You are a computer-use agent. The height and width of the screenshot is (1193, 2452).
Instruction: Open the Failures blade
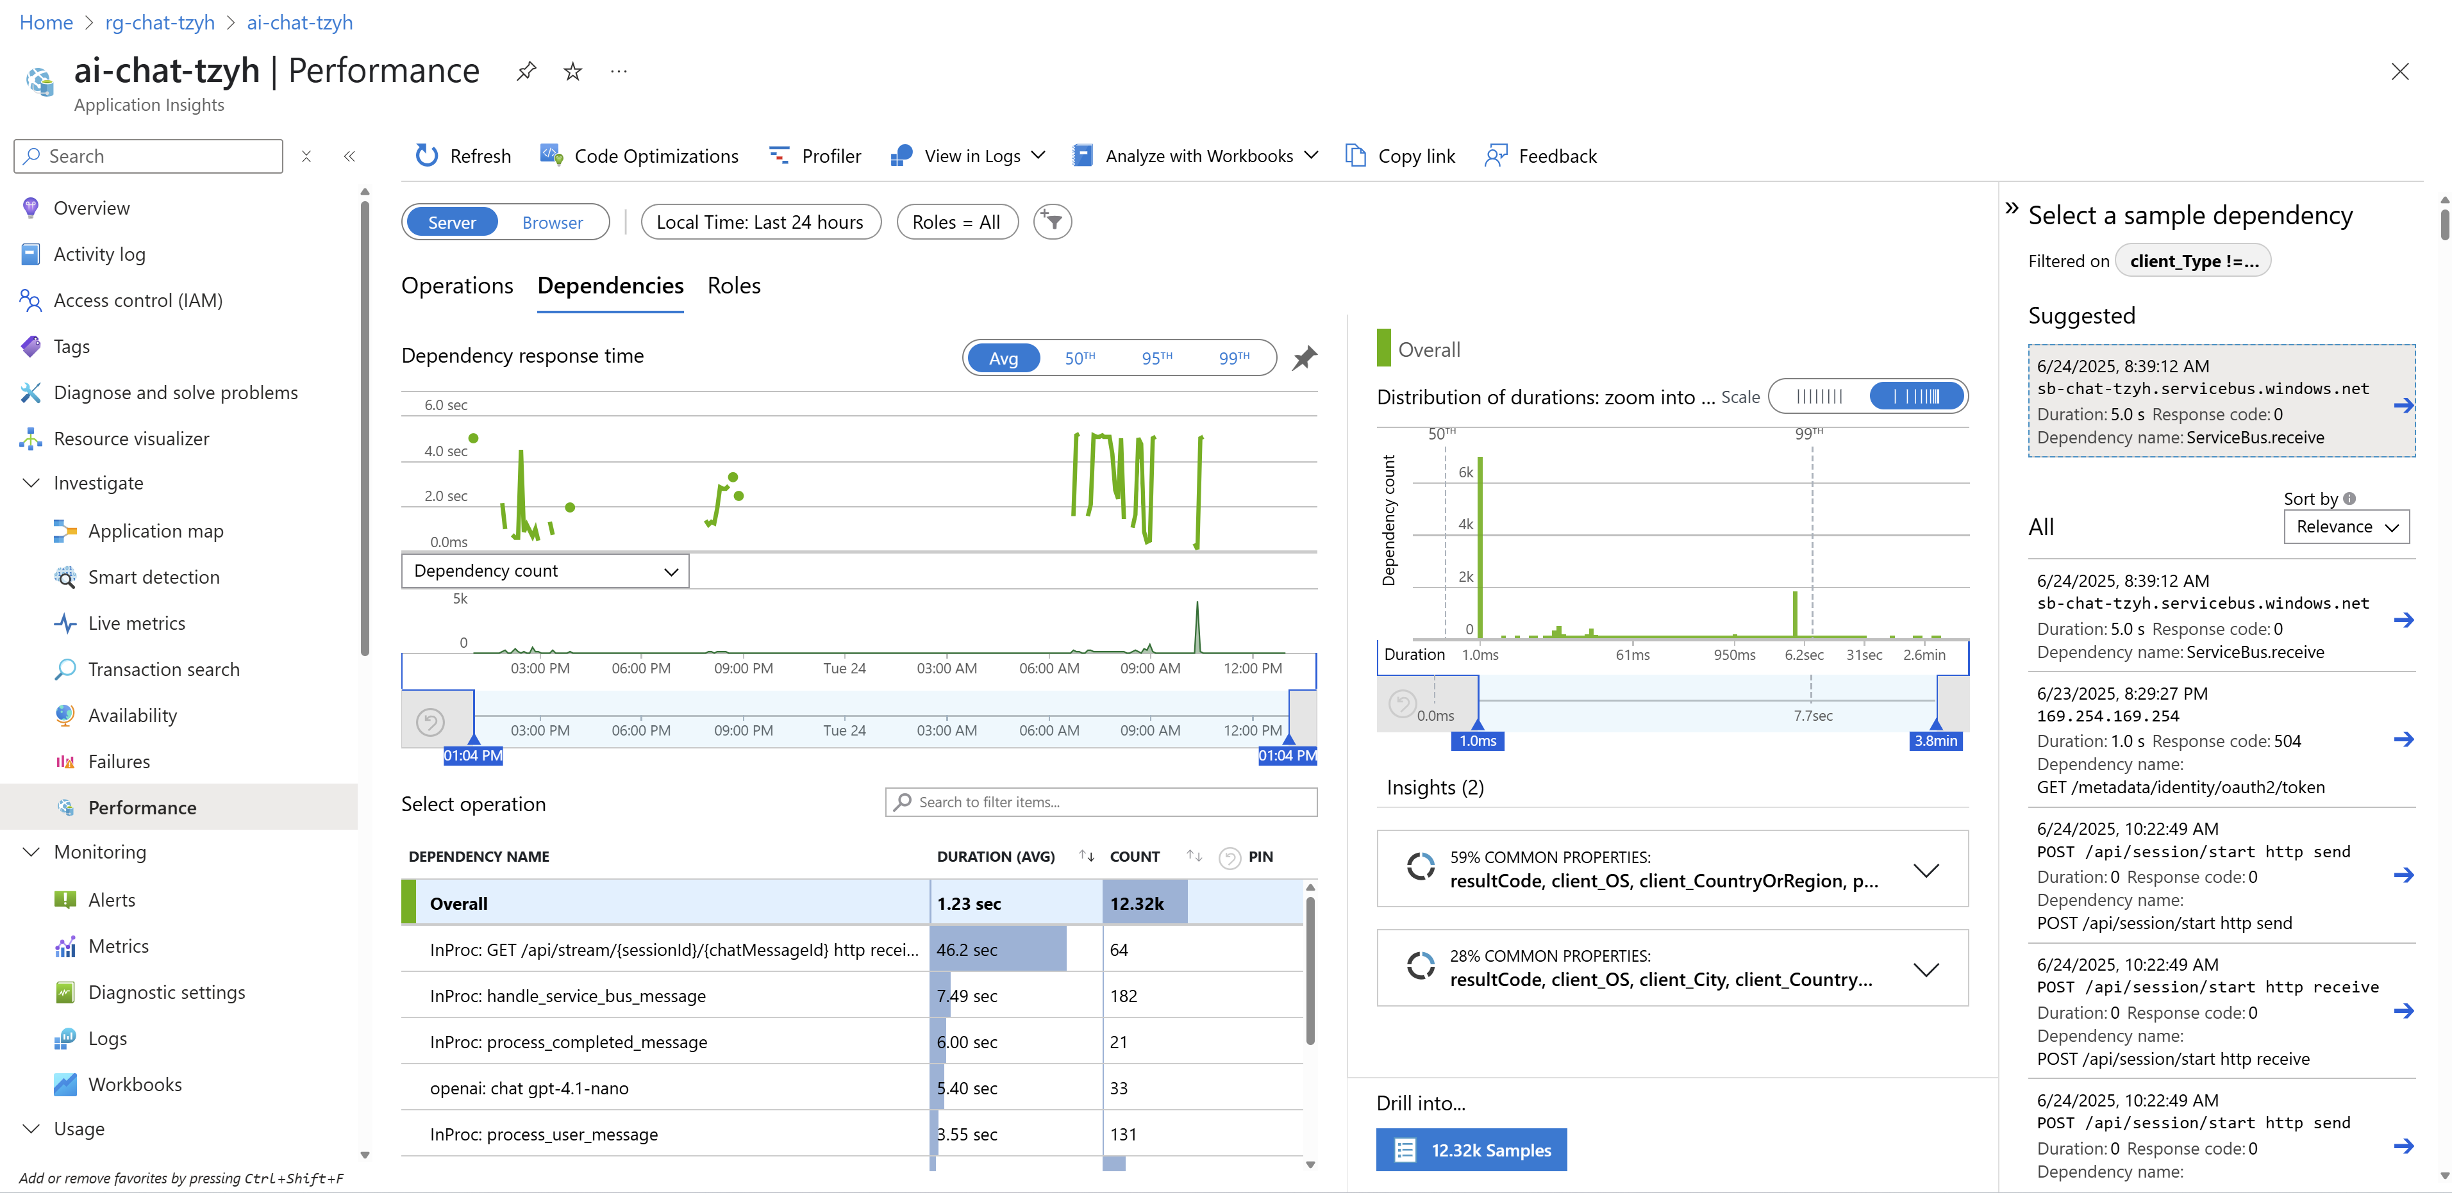pos(119,761)
